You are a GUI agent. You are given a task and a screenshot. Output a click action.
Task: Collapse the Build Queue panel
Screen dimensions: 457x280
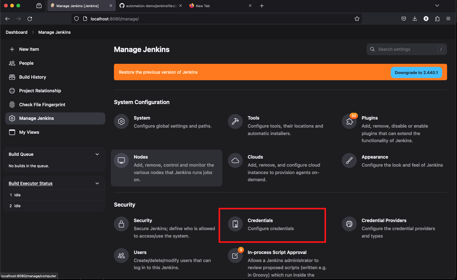pos(97,154)
